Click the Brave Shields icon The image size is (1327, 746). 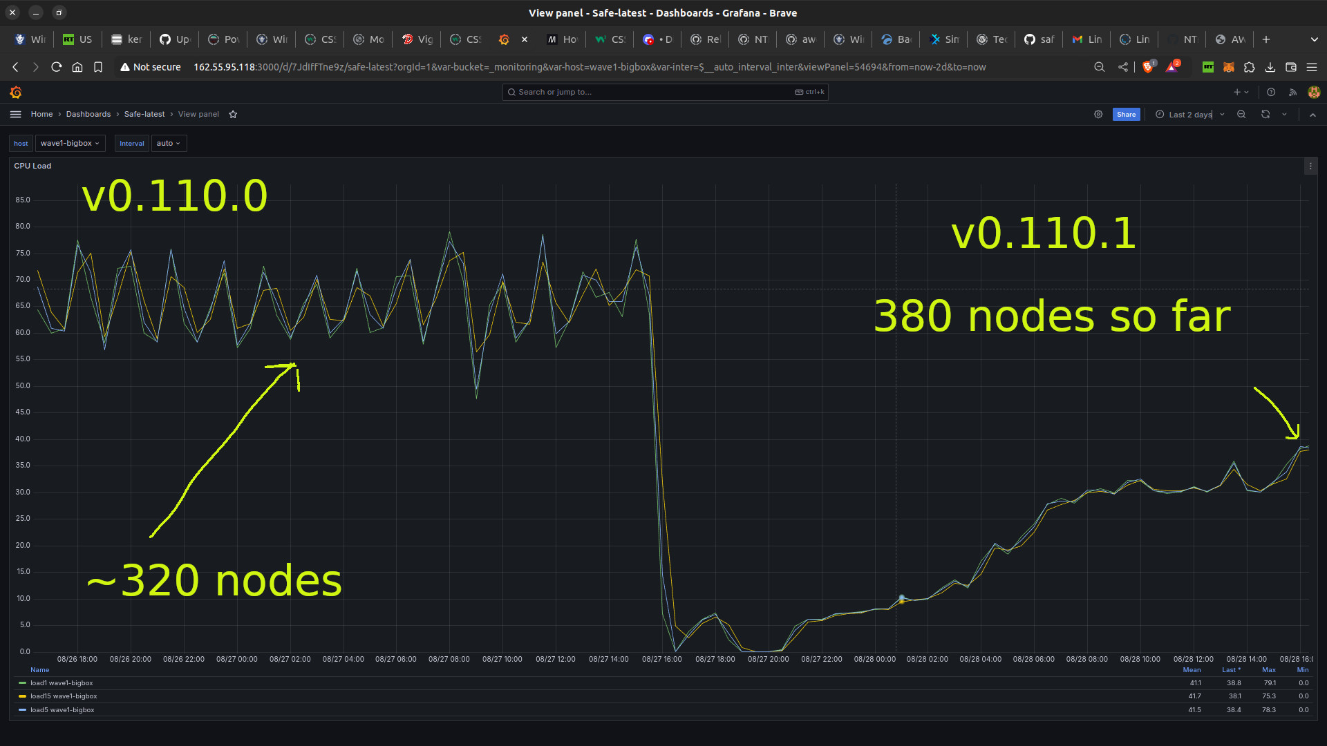[1148, 67]
